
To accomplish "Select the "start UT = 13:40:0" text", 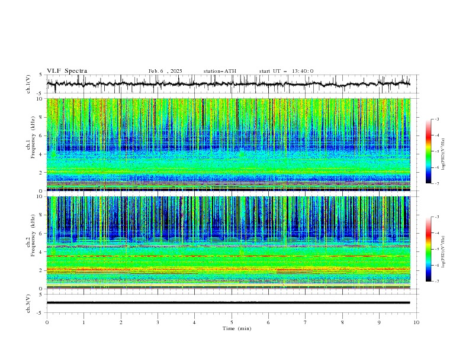I will pyautogui.click(x=286, y=71).
